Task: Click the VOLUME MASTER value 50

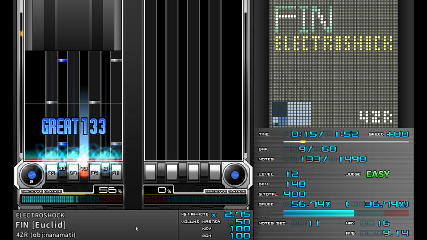Action: coord(243,222)
